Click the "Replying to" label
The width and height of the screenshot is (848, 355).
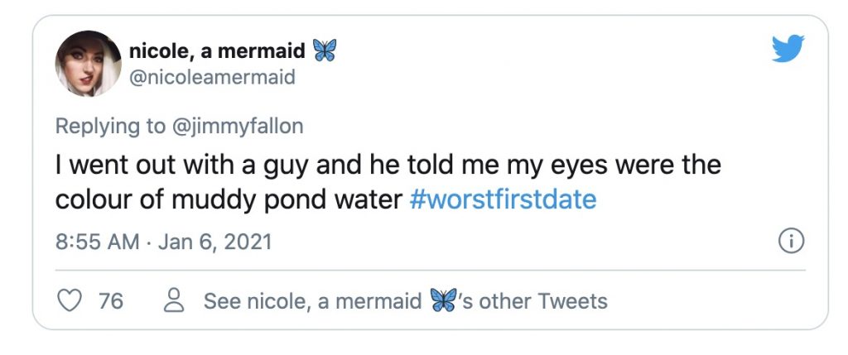pyautogui.click(x=109, y=126)
